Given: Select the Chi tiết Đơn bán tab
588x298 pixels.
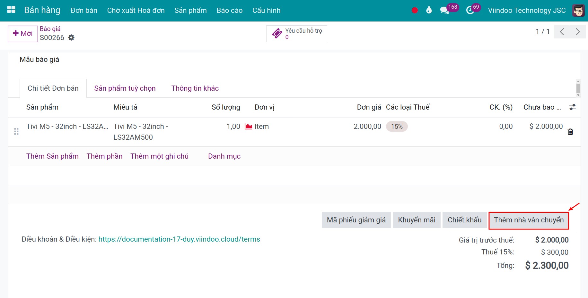Looking at the screenshot, I should (53, 88).
